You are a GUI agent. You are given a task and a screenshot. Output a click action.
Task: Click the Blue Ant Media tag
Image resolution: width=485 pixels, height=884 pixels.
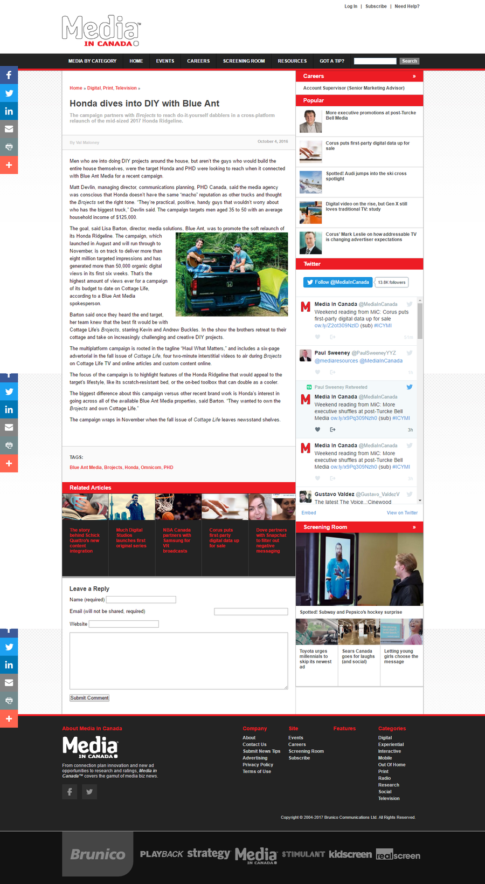pos(85,468)
